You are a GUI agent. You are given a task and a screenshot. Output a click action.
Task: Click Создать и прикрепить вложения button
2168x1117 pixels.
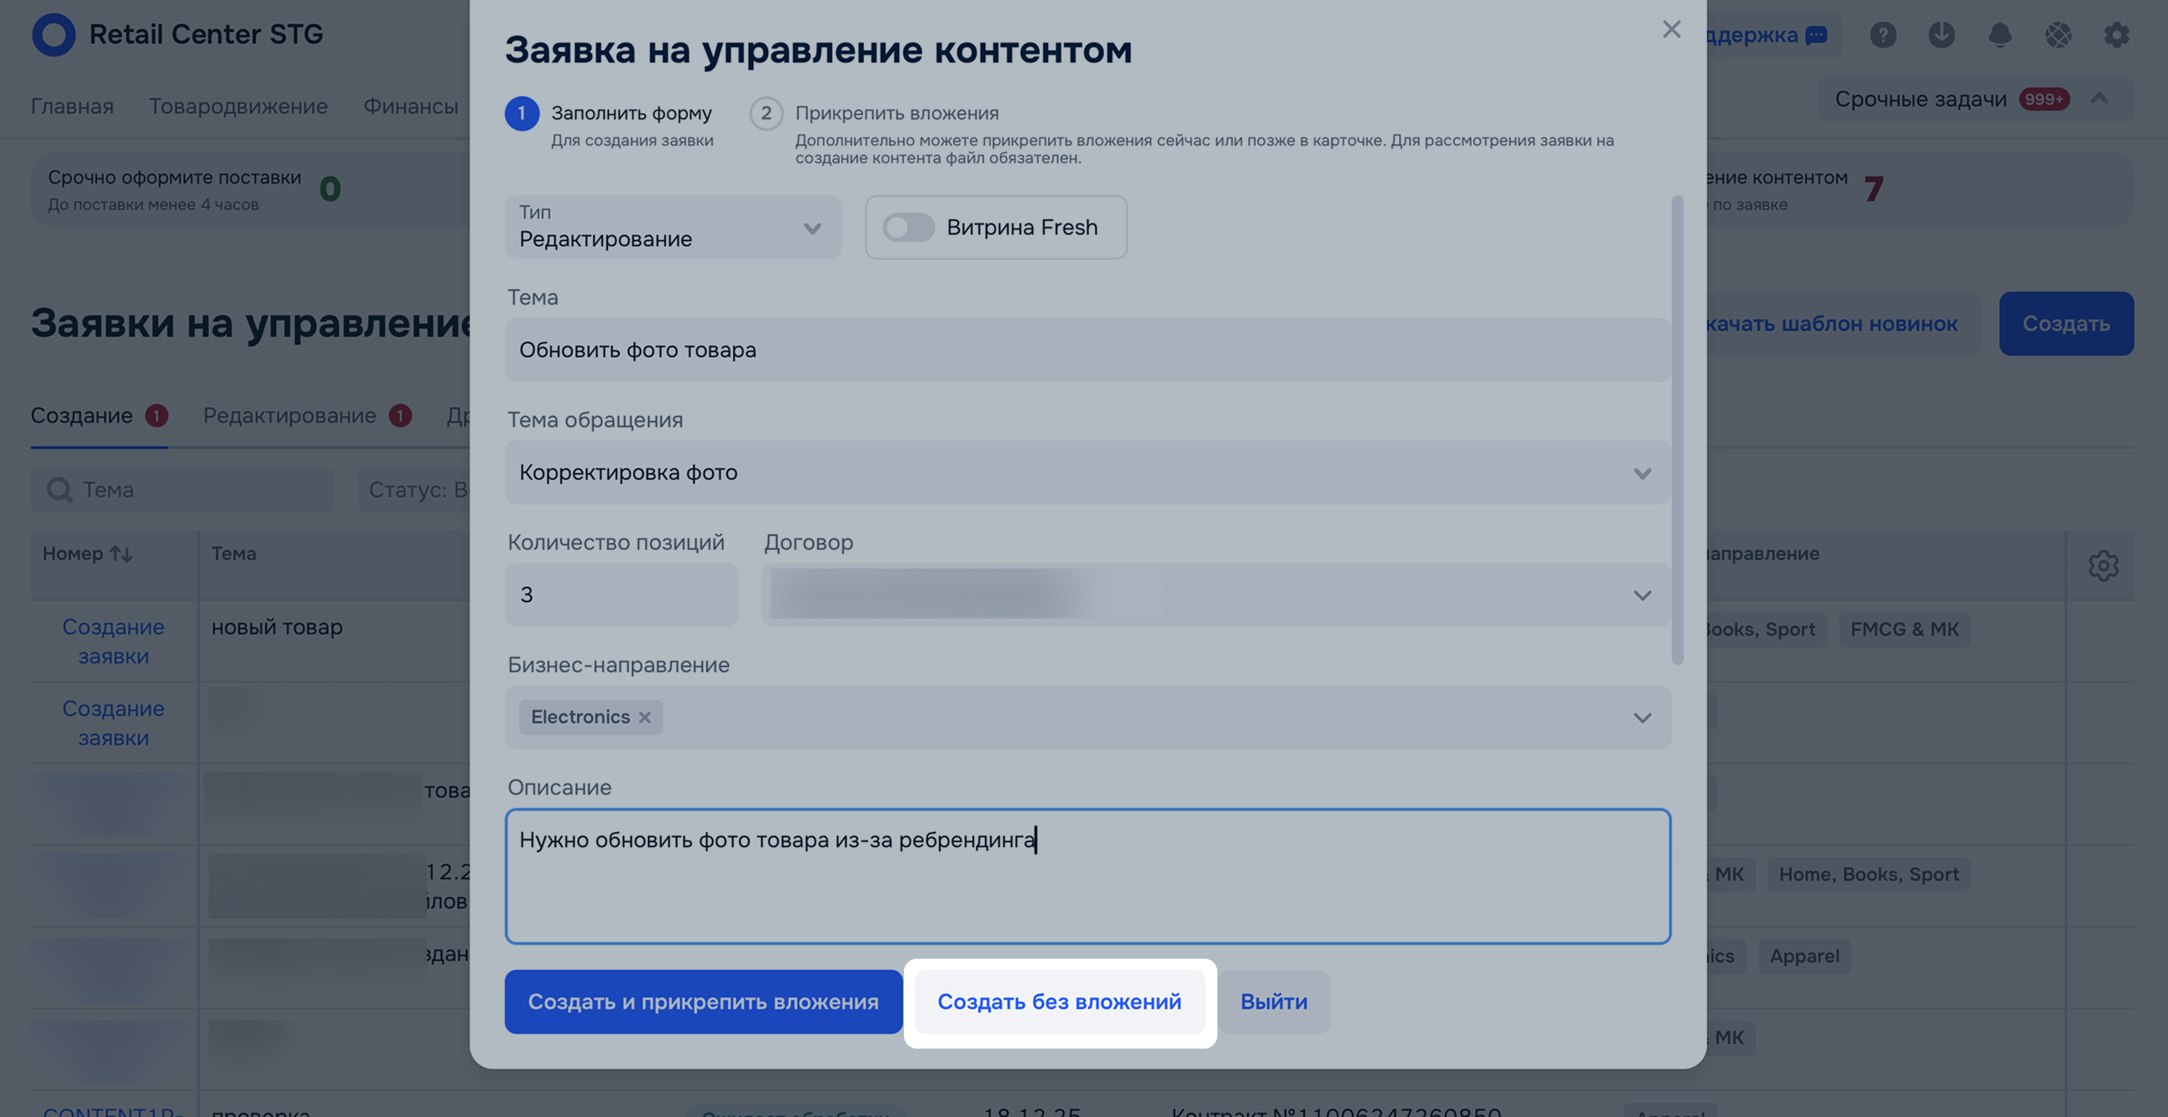703,1002
